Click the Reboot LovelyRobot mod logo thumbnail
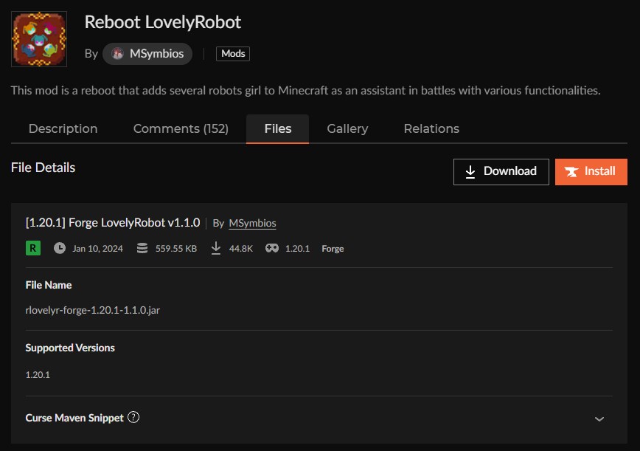This screenshot has width=640, height=451. (x=39, y=38)
